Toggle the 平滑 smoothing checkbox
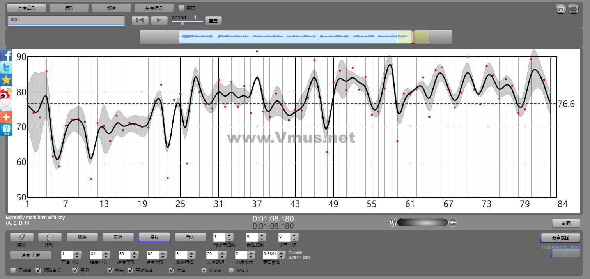The width and height of the screenshot is (590, 279). [75, 270]
